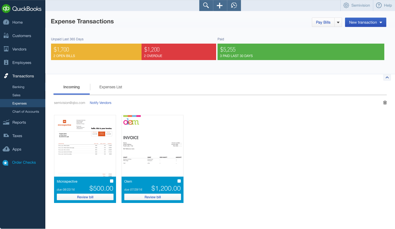Select the Incoming tab
The height and width of the screenshot is (229, 395).
pyautogui.click(x=71, y=87)
